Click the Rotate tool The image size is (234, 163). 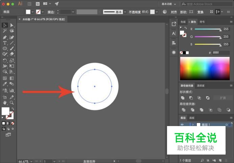[x=5, y=60]
